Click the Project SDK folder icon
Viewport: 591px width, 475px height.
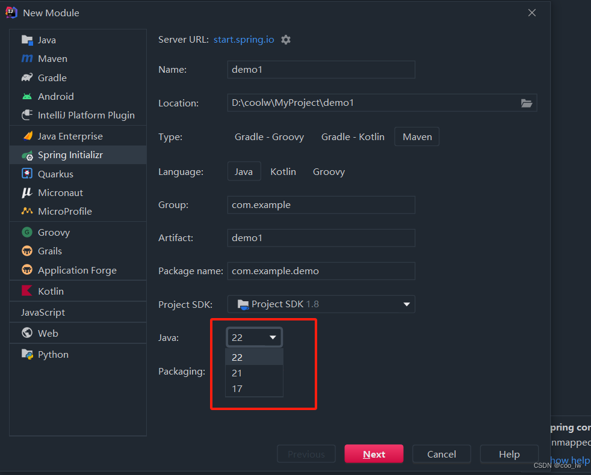click(243, 304)
